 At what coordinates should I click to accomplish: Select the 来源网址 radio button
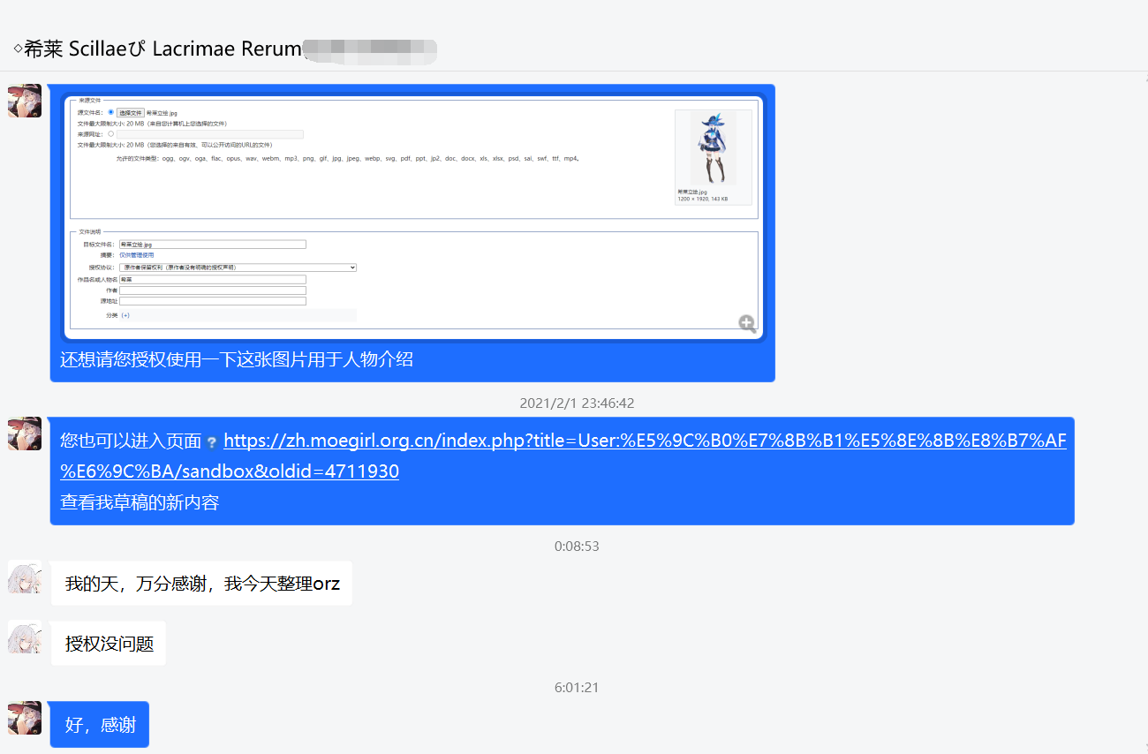point(111,134)
